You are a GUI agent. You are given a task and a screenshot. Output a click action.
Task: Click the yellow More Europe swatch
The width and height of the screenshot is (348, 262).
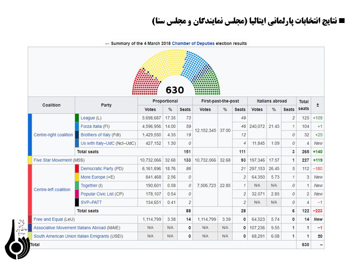[x=77, y=177]
